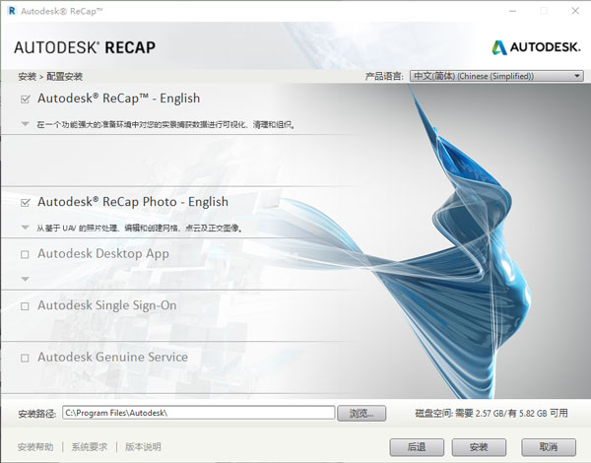Uncheck Autodesk ReCap Photo - English component
The height and width of the screenshot is (463, 591).
(x=25, y=202)
